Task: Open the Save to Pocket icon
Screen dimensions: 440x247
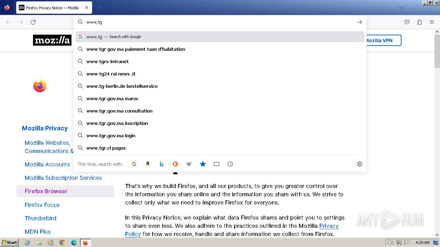Action: 407,22
